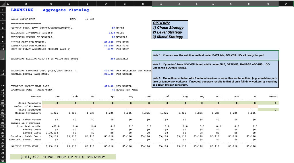Select column F header

coord(106,4)
